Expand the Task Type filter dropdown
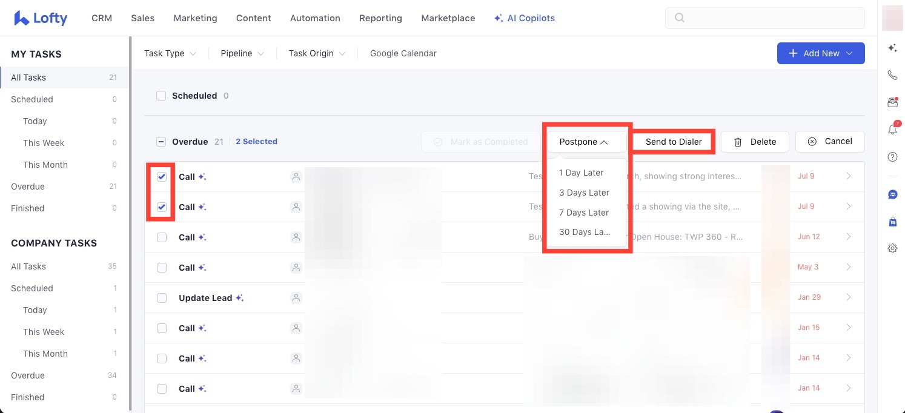Viewport: 905px width, 413px height. coord(170,53)
